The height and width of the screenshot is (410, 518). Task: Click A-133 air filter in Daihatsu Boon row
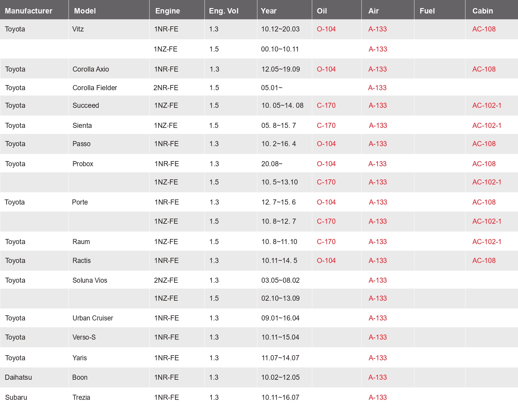[378, 377]
